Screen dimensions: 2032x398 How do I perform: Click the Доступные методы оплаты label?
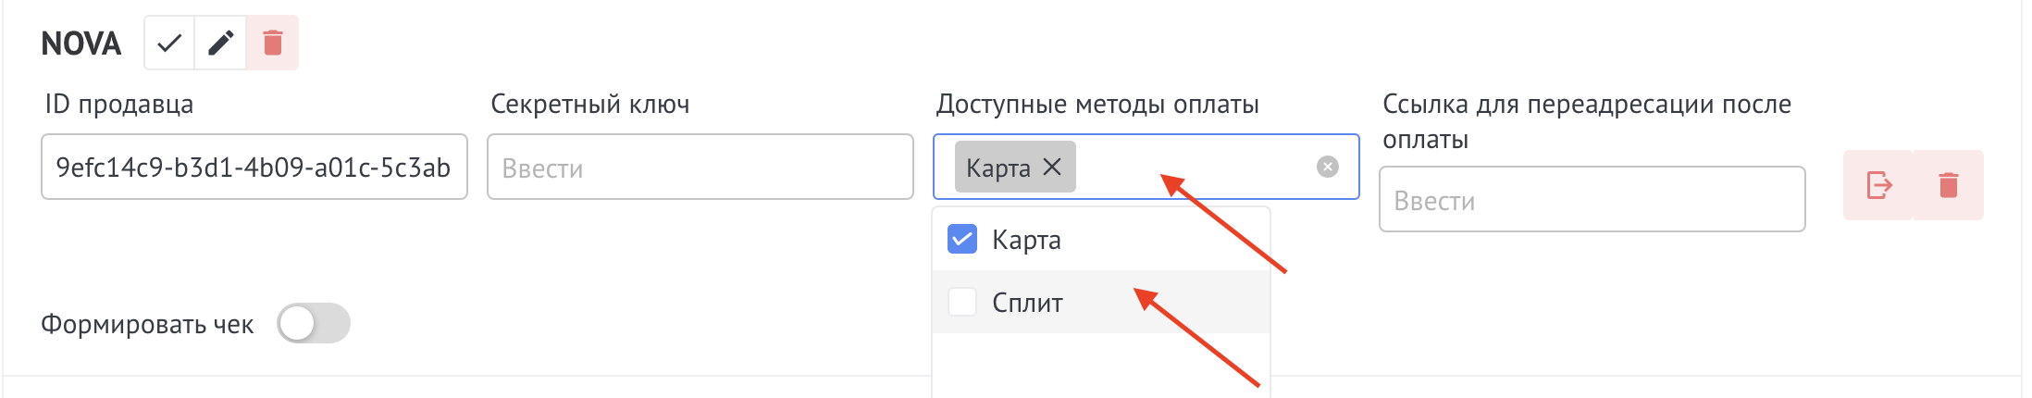click(1097, 105)
